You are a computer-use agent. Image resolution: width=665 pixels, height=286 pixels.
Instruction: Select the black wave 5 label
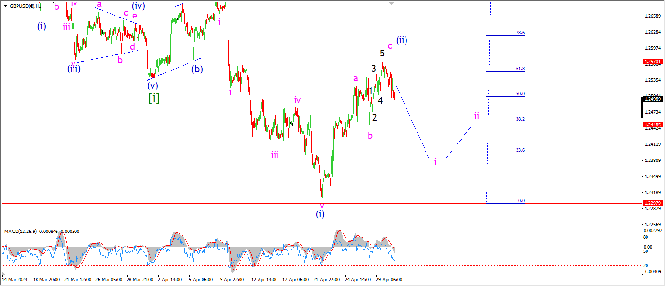pyautogui.click(x=383, y=54)
